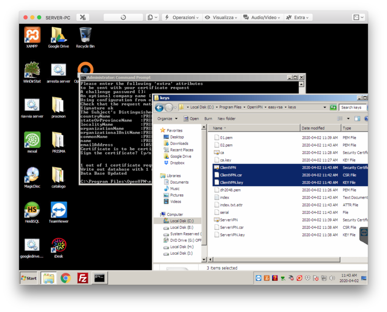Expand the easy-rsa breadcrumb arrow
The image size is (387, 312).
click(285, 107)
